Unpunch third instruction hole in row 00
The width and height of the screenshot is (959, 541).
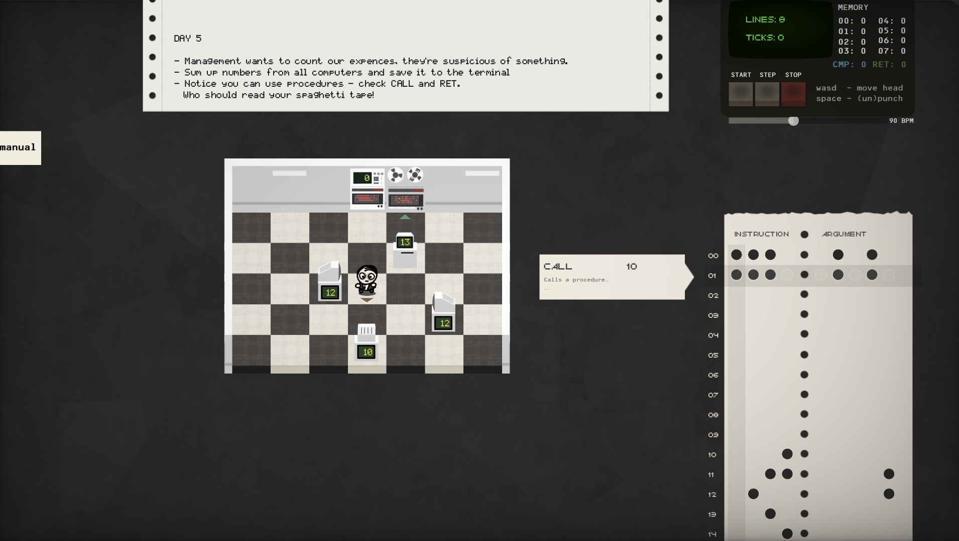(771, 255)
